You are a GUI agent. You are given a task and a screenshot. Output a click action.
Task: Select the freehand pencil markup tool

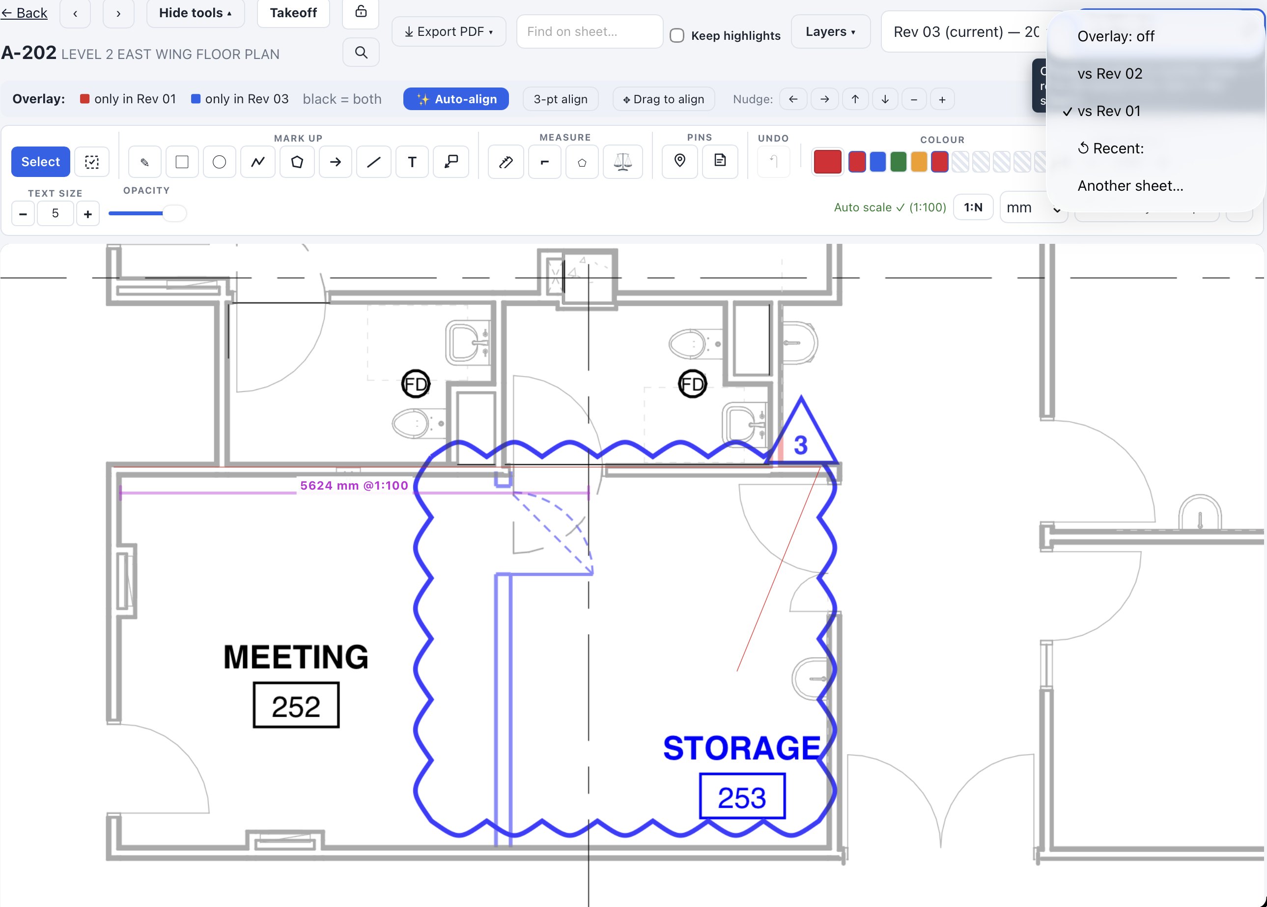point(144,162)
